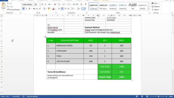Screen dimensions: 174x98
Task: Click the Copy command
Action: 10,7
